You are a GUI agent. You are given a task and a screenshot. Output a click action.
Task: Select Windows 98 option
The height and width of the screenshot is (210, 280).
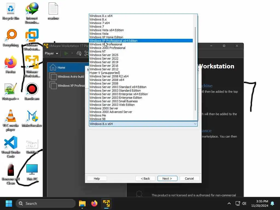tap(141, 119)
